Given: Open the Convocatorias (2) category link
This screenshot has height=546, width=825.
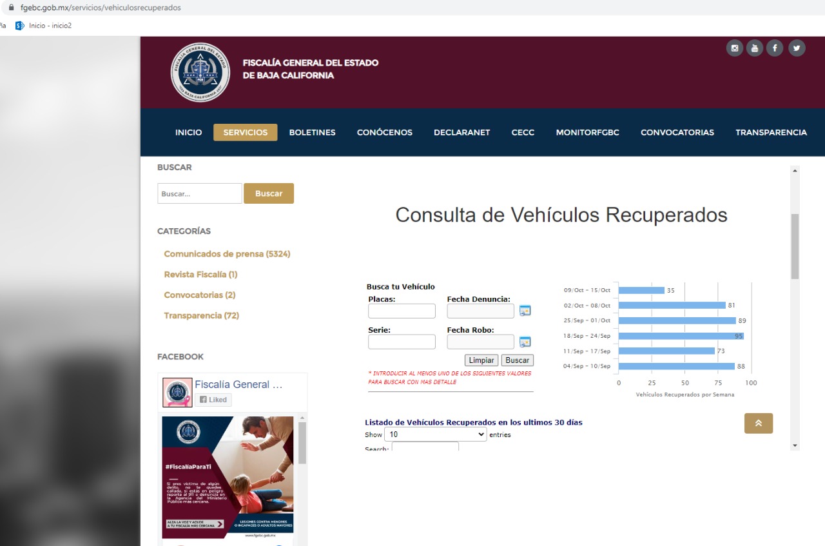Looking at the screenshot, I should tap(200, 295).
